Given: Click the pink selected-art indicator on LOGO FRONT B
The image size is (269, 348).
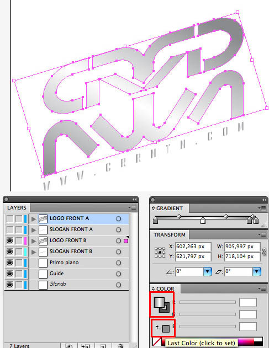Looking at the screenshot, I should (126, 241).
